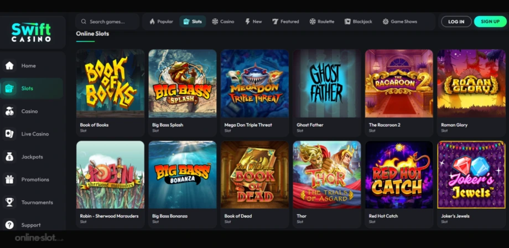
Task: Open Jackpots from the sidebar
Action: click(x=32, y=157)
